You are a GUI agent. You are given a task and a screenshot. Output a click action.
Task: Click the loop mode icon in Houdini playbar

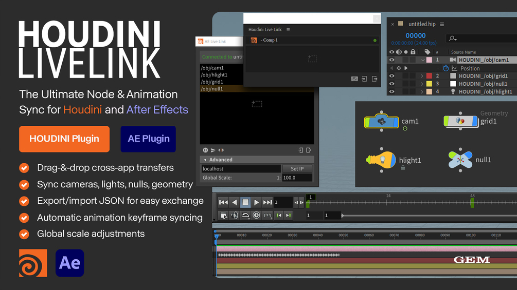coord(245,216)
